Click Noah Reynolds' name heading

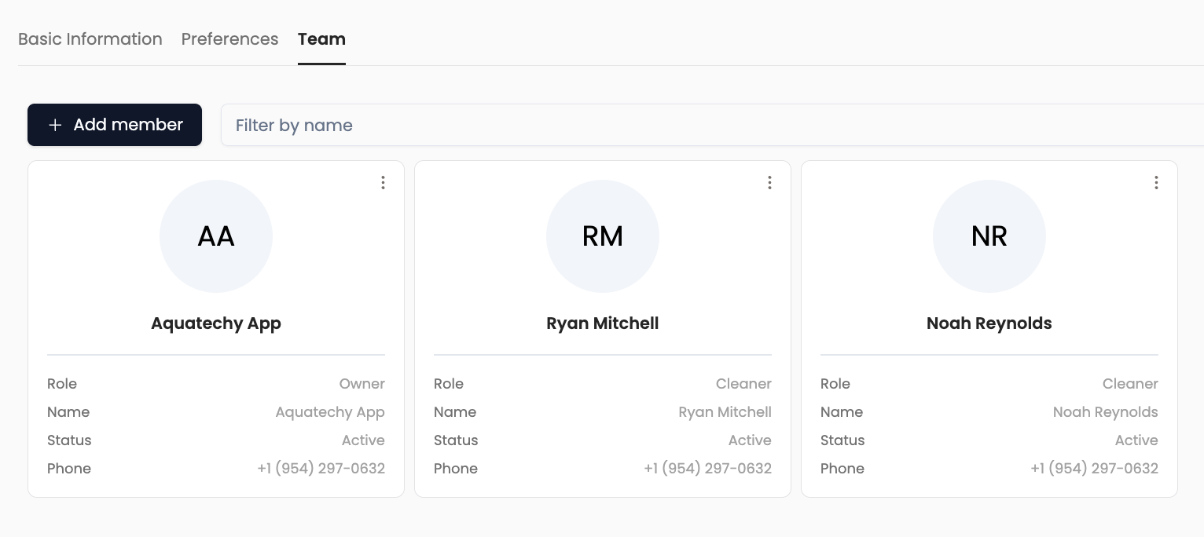pos(989,323)
